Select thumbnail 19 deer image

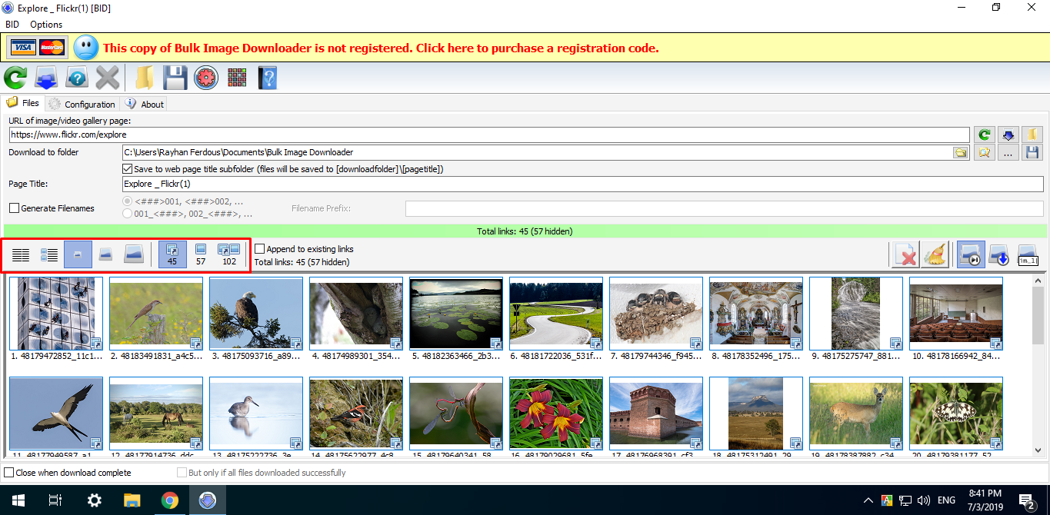856,414
